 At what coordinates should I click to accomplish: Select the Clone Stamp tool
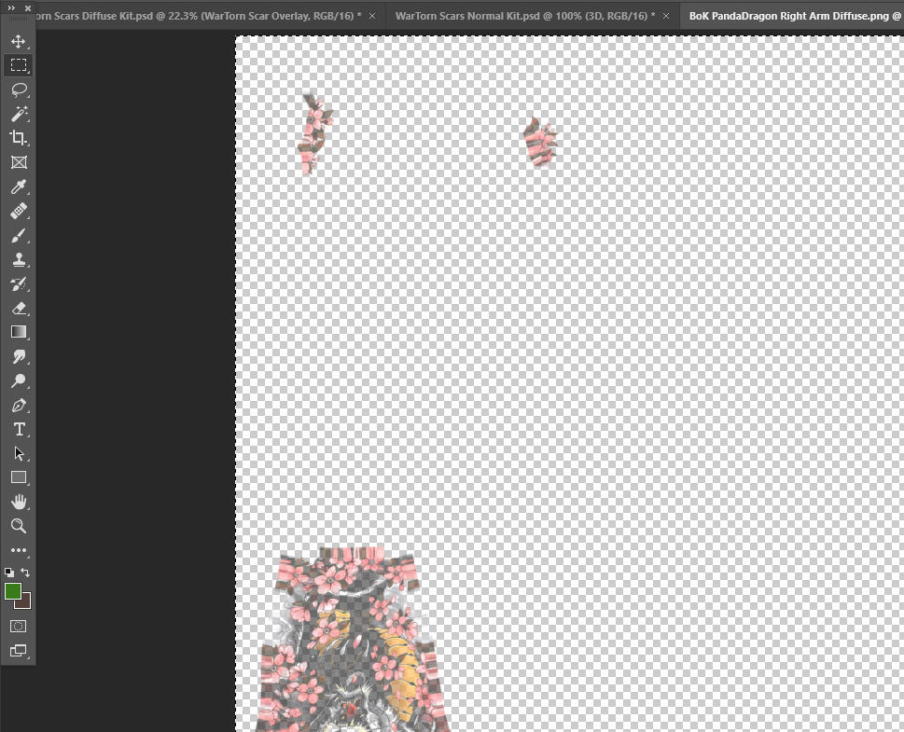coord(19,259)
